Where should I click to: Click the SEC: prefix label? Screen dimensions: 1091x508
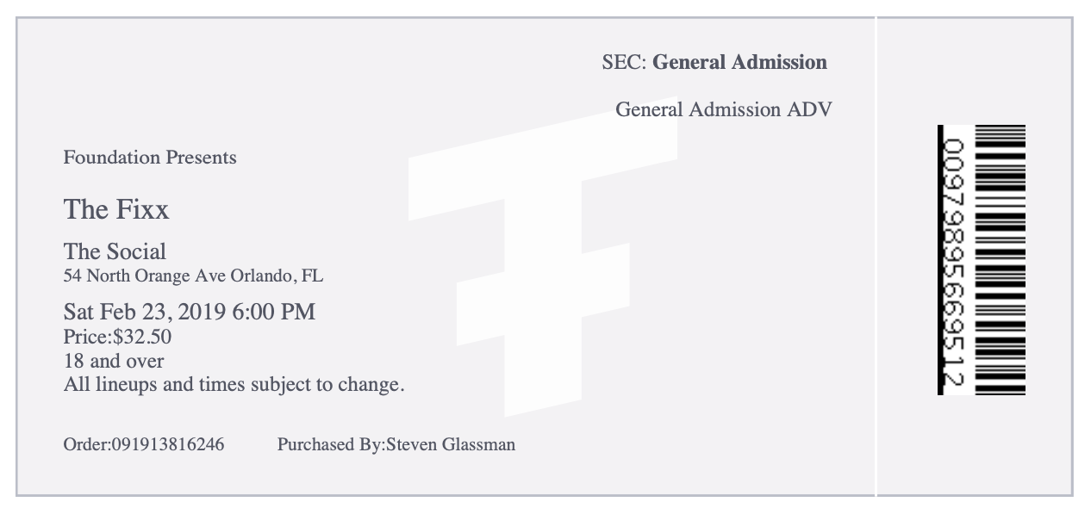click(625, 62)
